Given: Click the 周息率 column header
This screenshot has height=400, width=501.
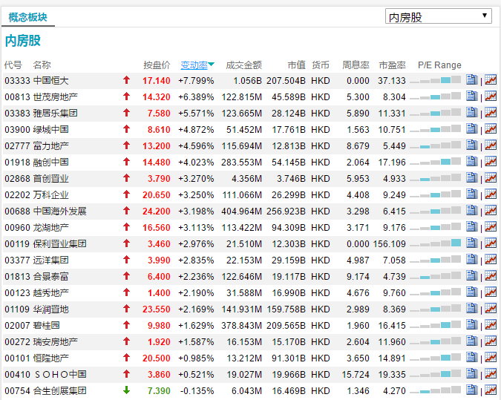Looking at the screenshot, I should (356, 65).
